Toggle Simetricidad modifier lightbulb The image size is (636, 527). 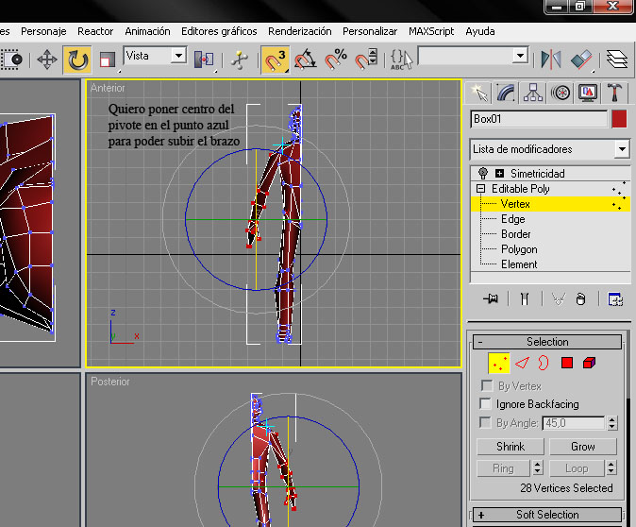tap(483, 174)
